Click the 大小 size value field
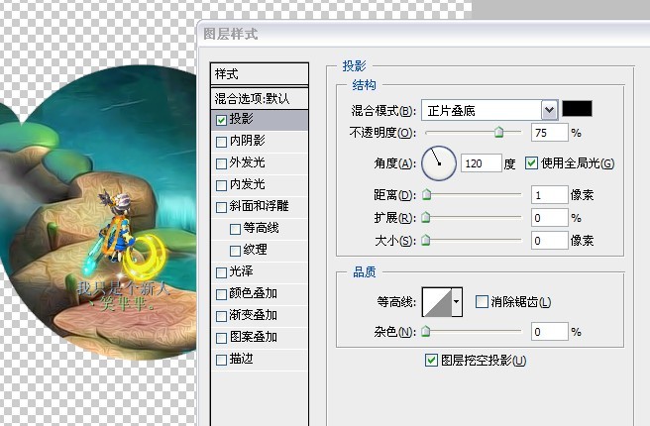650x426 pixels. 548,240
